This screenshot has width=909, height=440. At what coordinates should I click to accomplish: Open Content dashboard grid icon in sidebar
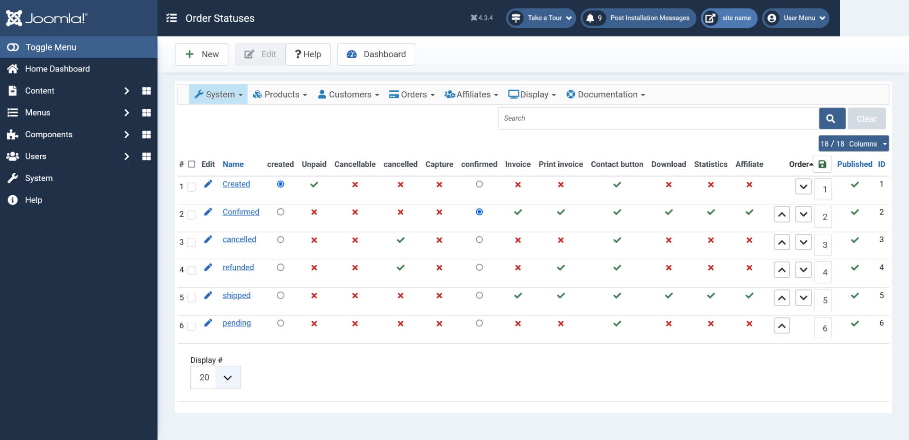tap(146, 91)
